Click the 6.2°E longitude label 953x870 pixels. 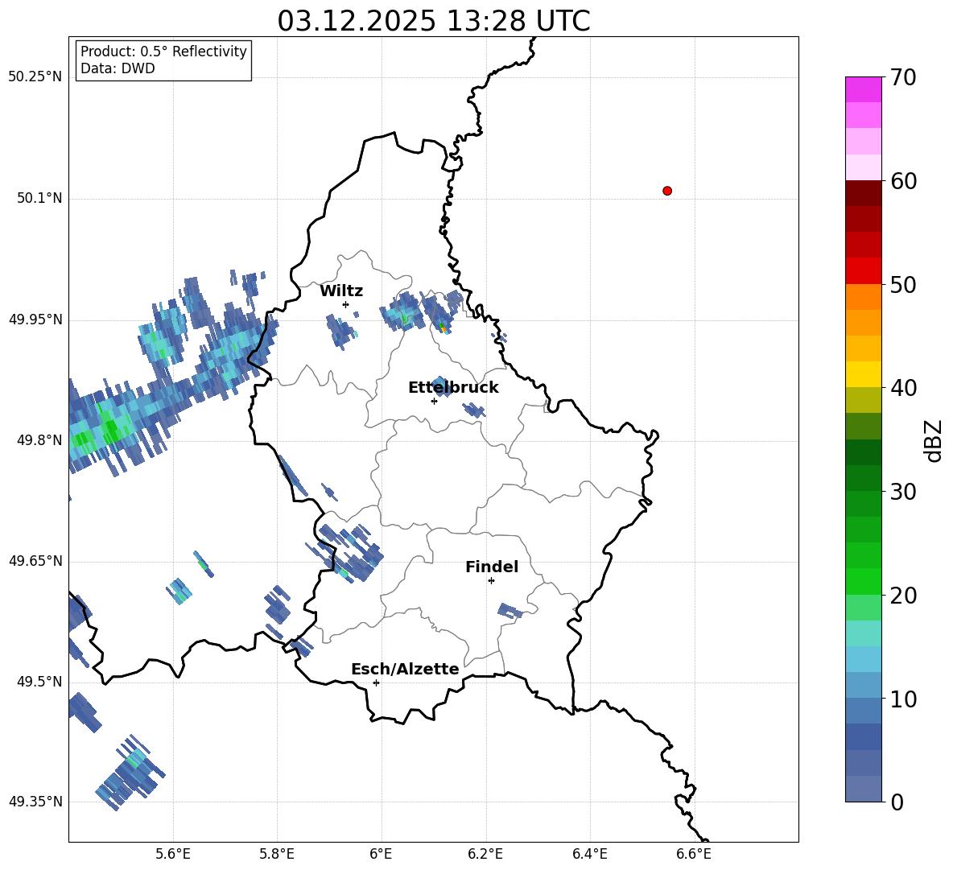pos(485,854)
